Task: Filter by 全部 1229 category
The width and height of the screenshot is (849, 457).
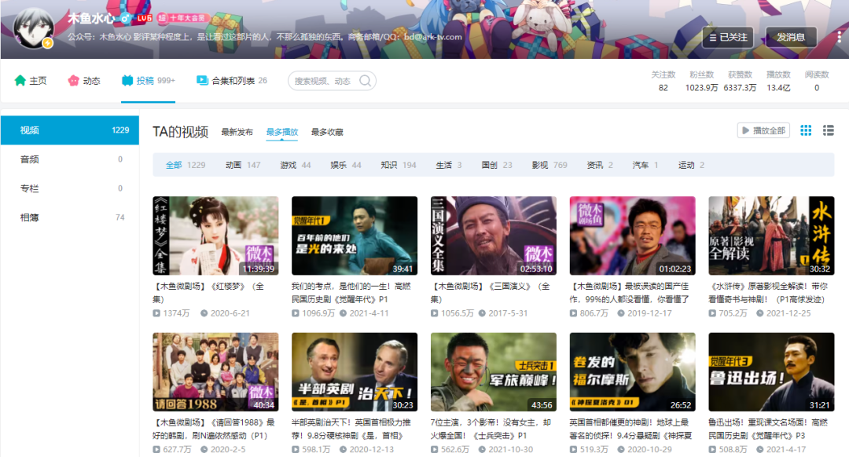Action: tap(186, 165)
